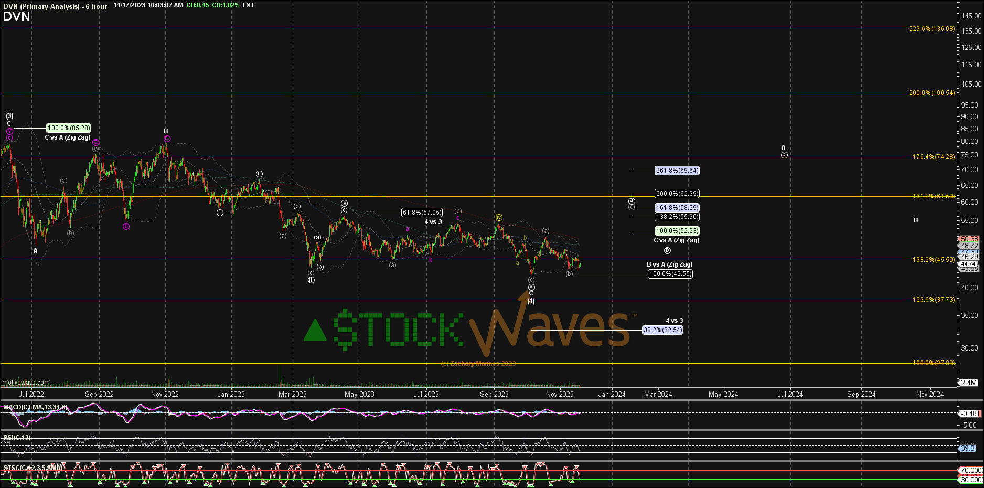984x488 pixels.
Task: Select the magenta circled C marker under B
Action: 167,139
